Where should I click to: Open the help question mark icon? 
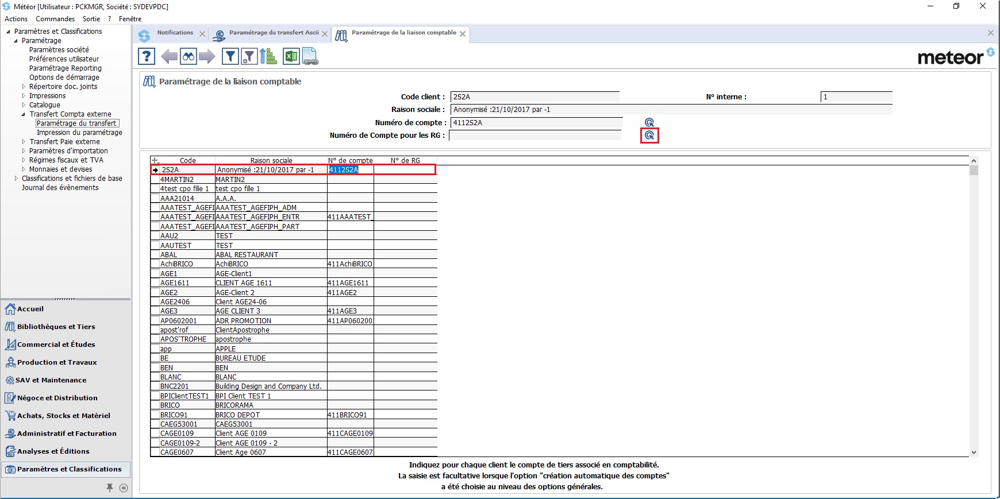tap(147, 56)
